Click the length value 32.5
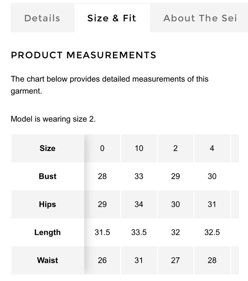This screenshot has height=281, width=248. point(212,233)
